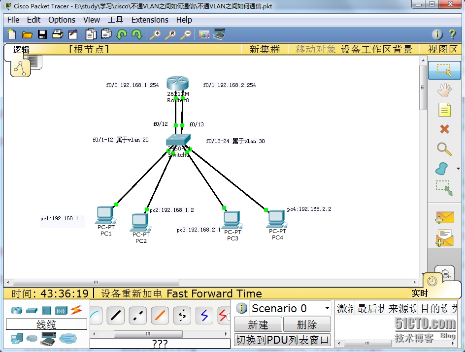
Task: Open the Options menu
Action: pyautogui.click(x=62, y=20)
